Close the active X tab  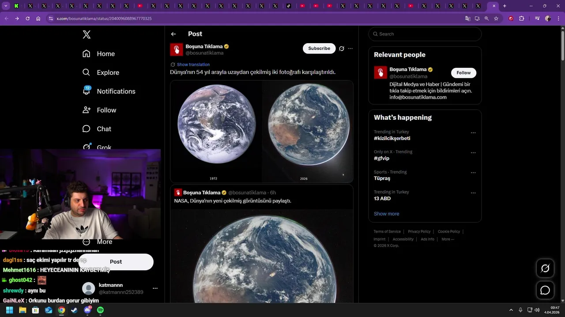click(493, 6)
